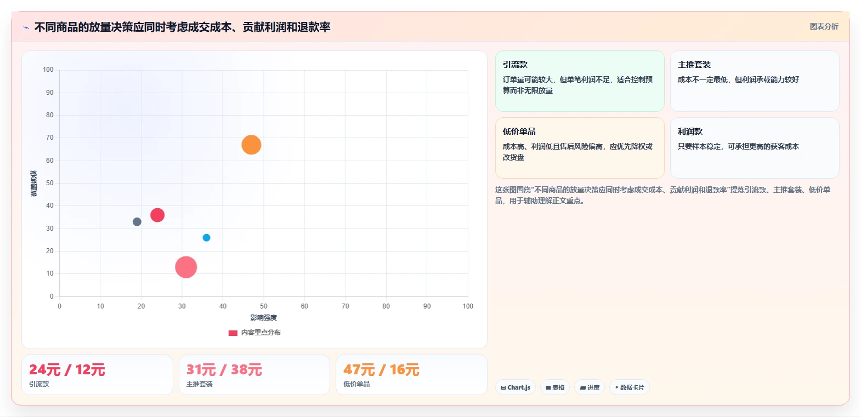
Task: Click the x-axis tick label 50
Action: point(264,306)
